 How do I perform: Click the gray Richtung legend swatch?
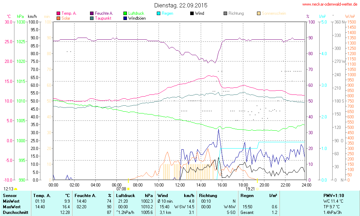[225, 13]
